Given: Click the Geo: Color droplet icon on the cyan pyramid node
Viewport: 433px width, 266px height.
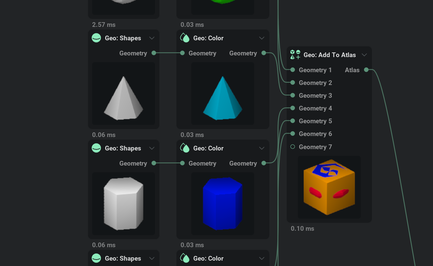Looking at the screenshot, I should click(x=185, y=38).
